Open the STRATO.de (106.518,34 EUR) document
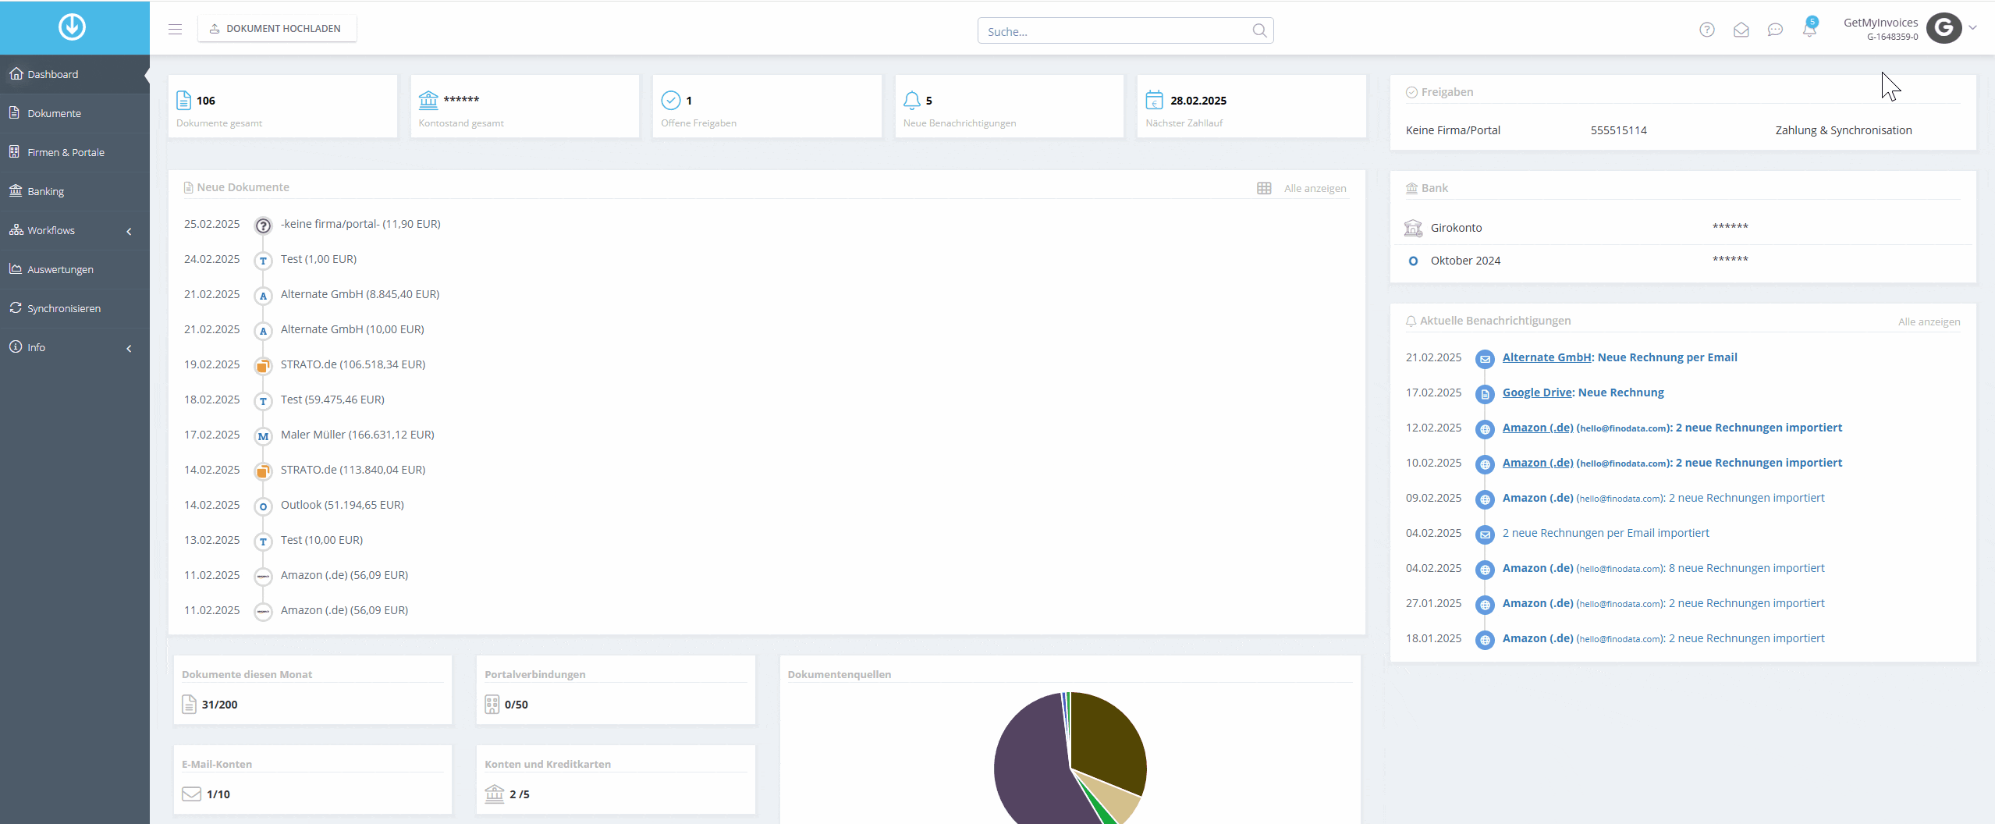 tap(353, 364)
